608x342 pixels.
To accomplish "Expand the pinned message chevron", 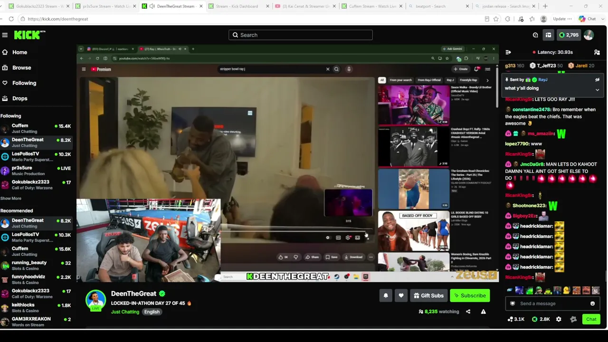I will pos(597,89).
